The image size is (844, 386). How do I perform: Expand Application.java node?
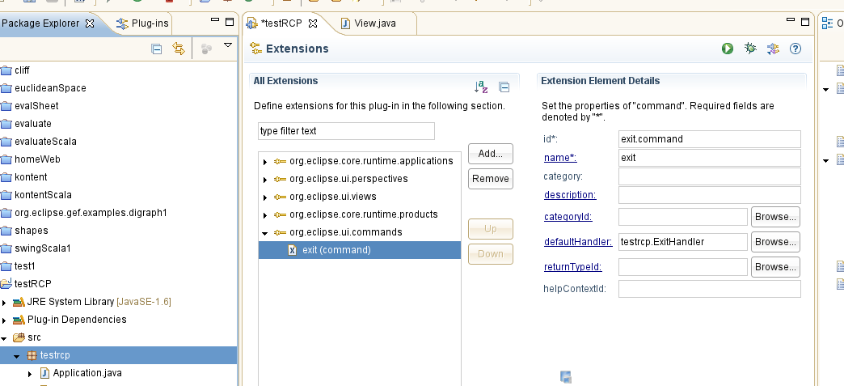pyautogui.click(x=30, y=374)
